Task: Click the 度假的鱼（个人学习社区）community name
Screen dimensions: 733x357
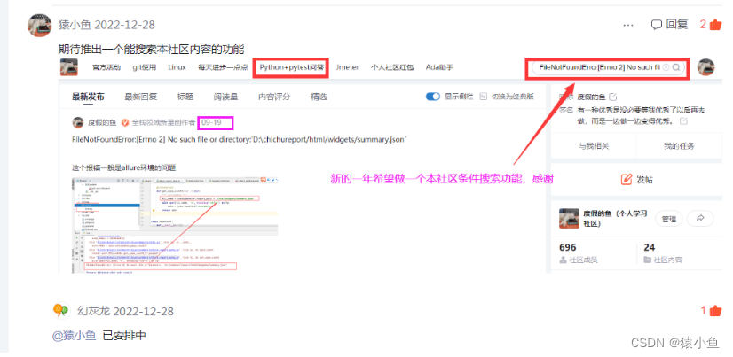Action: pos(615,219)
